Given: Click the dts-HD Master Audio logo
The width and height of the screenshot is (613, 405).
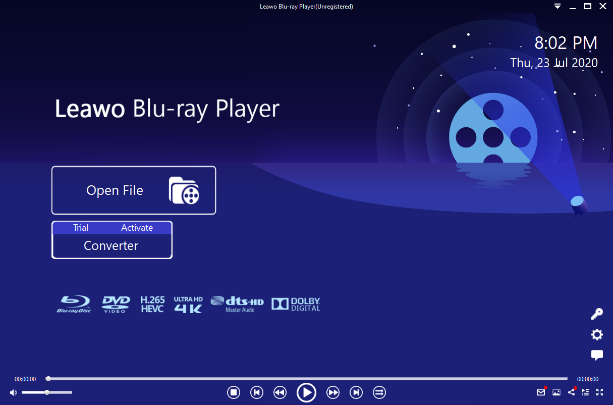Looking at the screenshot, I should pyautogui.click(x=237, y=304).
